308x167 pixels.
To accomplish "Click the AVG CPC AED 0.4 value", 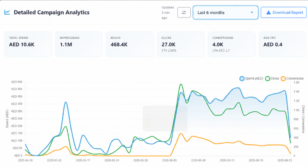I will tap(273, 44).
